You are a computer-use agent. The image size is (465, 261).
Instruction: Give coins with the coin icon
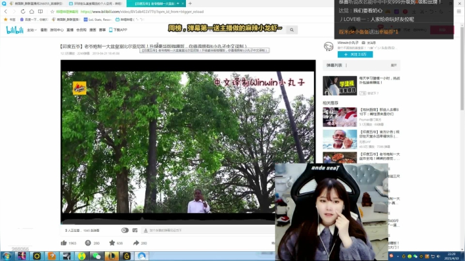pos(88,243)
